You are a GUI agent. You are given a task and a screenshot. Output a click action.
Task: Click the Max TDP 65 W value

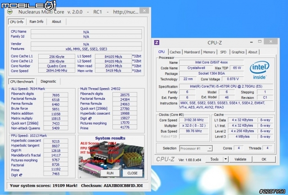(x=237, y=68)
